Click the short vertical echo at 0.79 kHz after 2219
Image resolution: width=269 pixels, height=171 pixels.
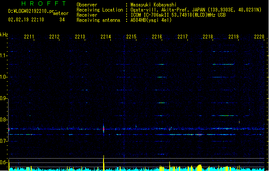pyautogui.click(x=239, y=122)
